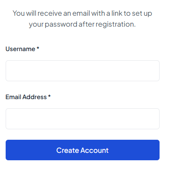Focus the Username input field
170x169 pixels.
(83, 71)
